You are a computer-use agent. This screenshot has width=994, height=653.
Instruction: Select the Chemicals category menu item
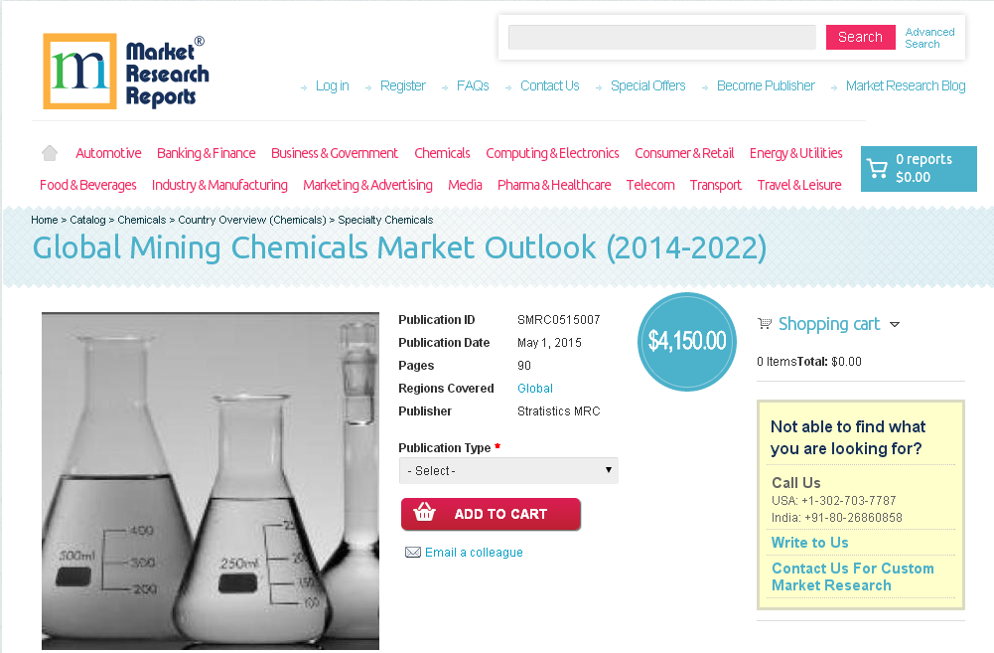click(x=442, y=153)
